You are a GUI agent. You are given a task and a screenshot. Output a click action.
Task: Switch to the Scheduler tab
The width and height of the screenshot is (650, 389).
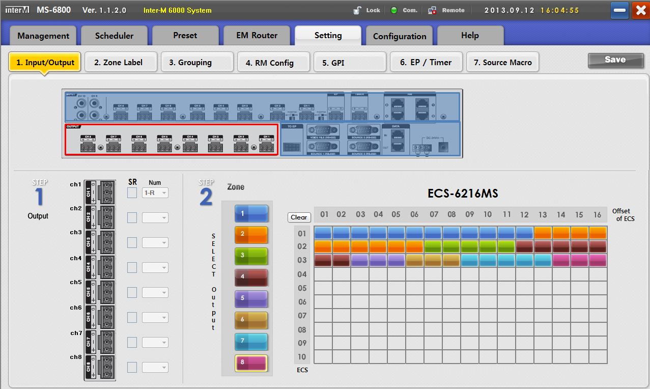[x=115, y=36]
